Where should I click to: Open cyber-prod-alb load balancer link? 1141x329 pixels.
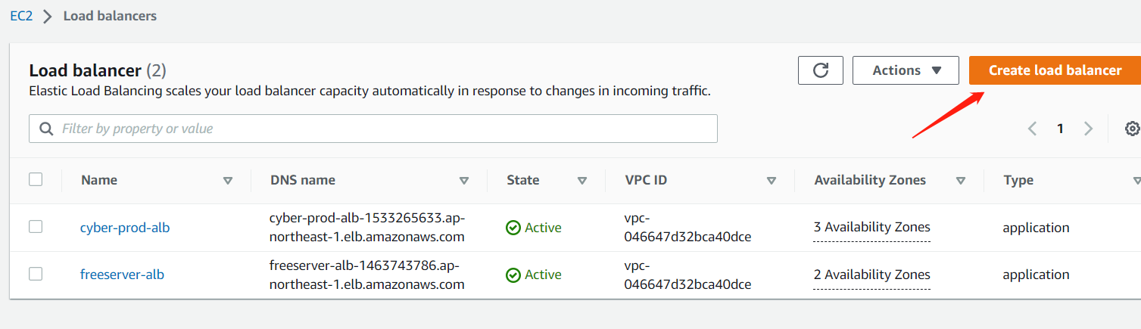pos(125,228)
